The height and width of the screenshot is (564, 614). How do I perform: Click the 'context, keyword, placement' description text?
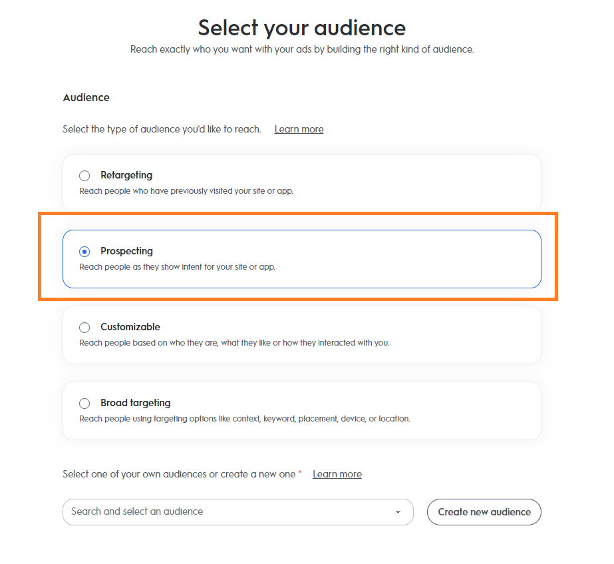[244, 419]
